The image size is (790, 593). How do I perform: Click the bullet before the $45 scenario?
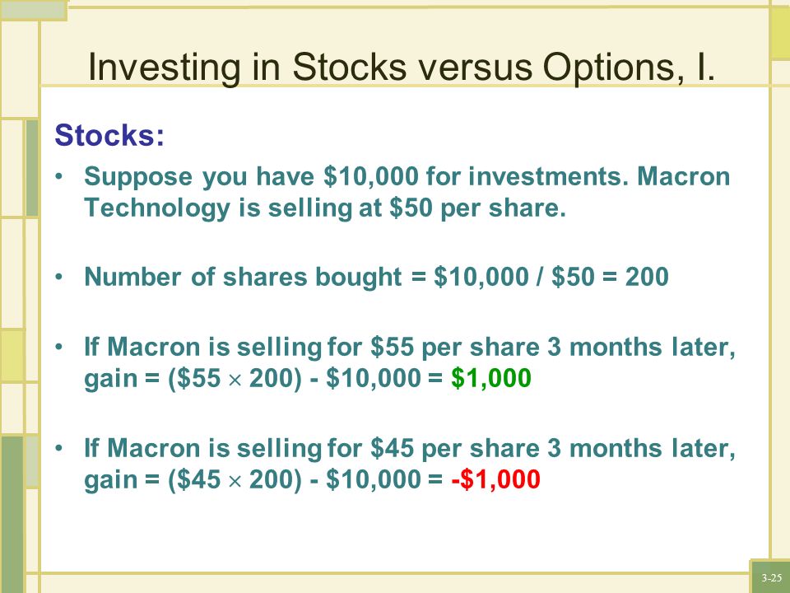click(x=59, y=448)
